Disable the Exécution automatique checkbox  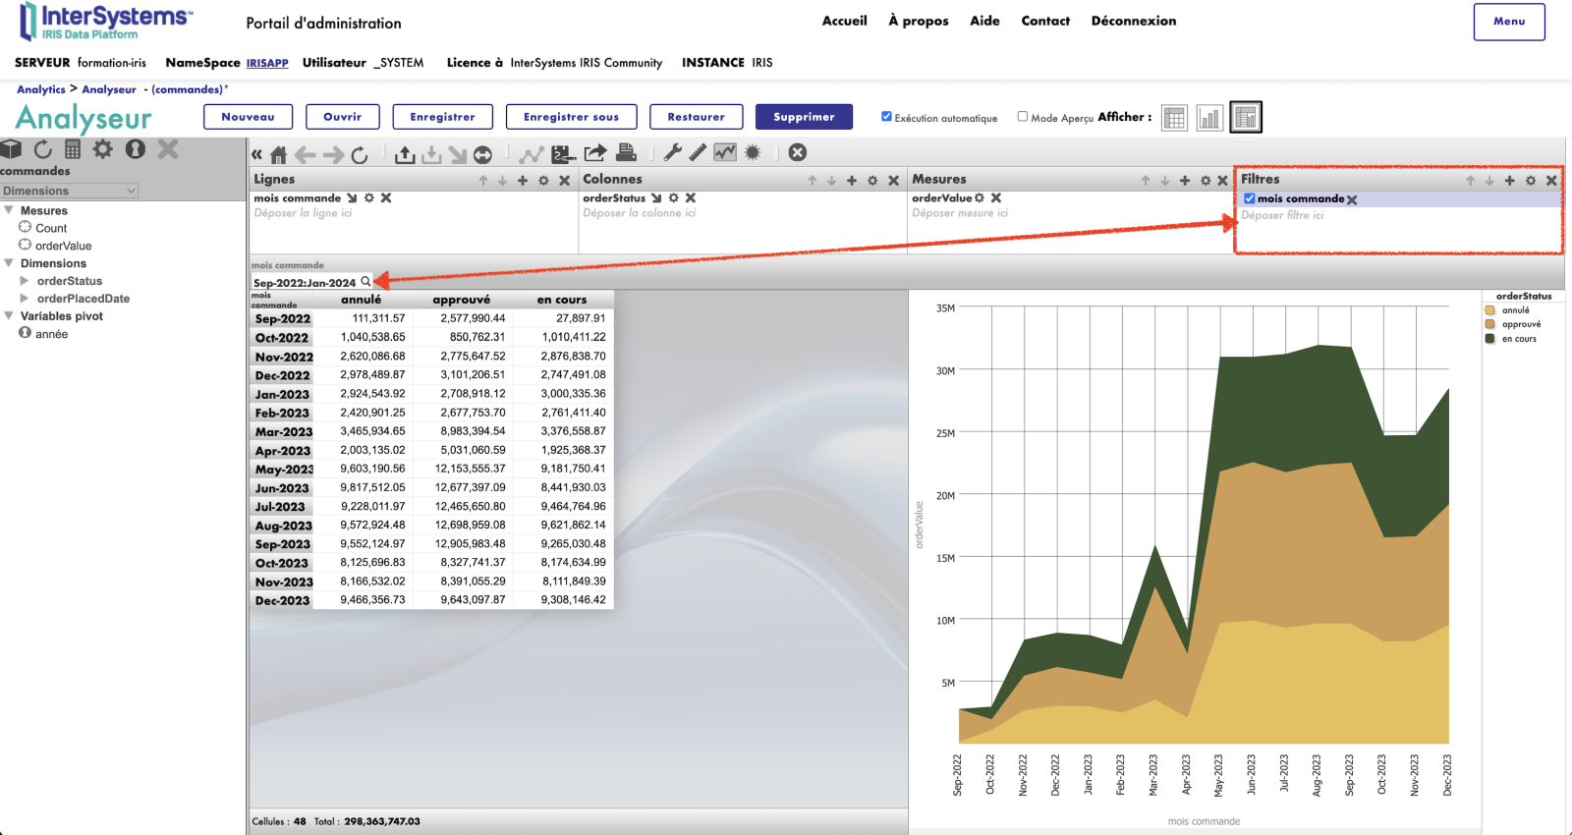(x=886, y=117)
